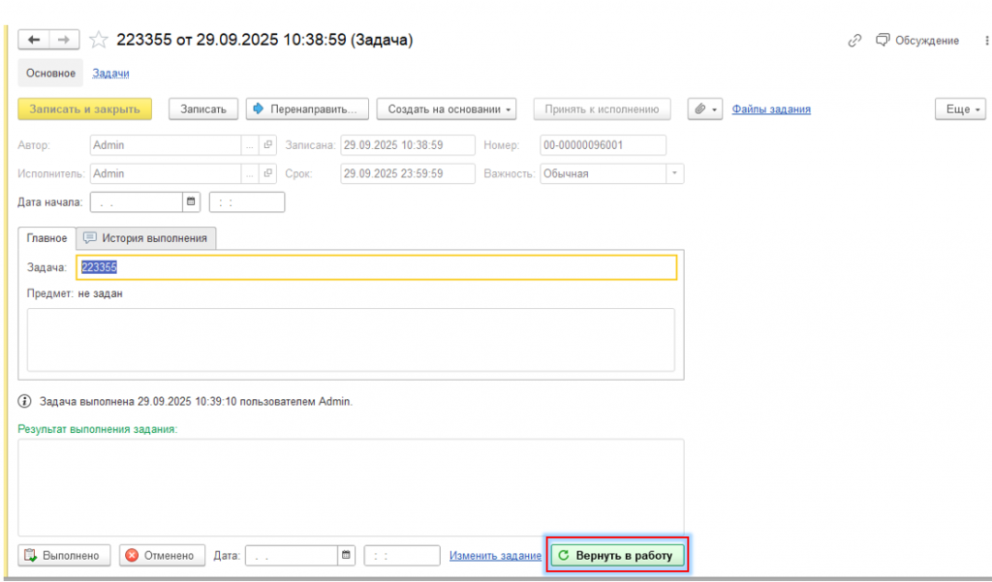Viewport: 992px width, 582px height.
Task: Click the Перенаправить... button
Action: click(307, 108)
